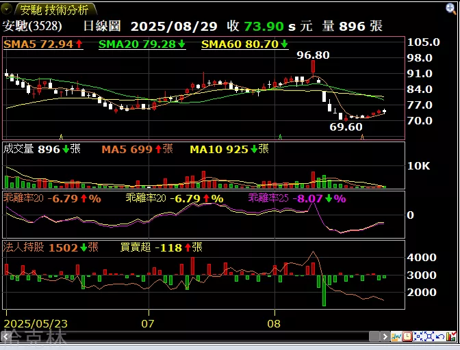Switch to the 安馳 技術分析 tab

click(x=53, y=10)
